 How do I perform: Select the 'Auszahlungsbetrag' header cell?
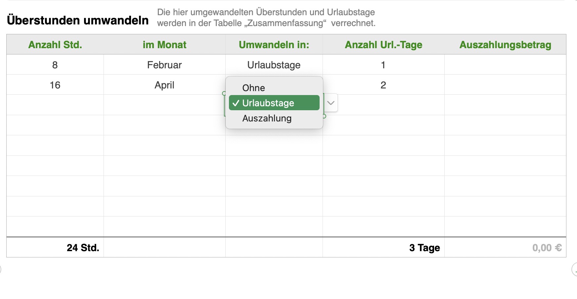click(505, 45)
